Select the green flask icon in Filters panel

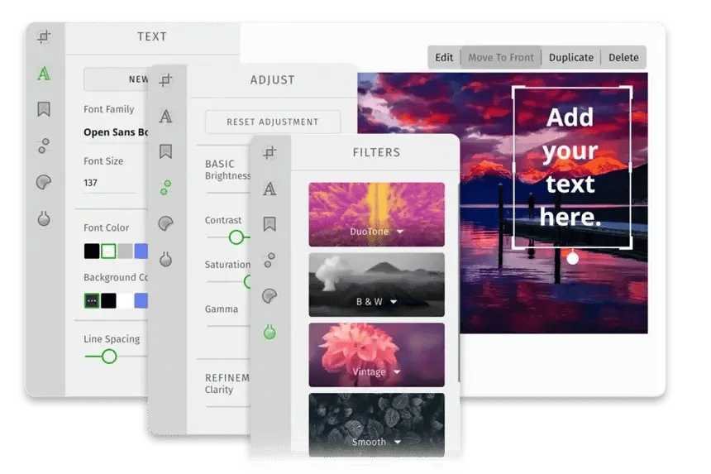click(x=270, y=332)
